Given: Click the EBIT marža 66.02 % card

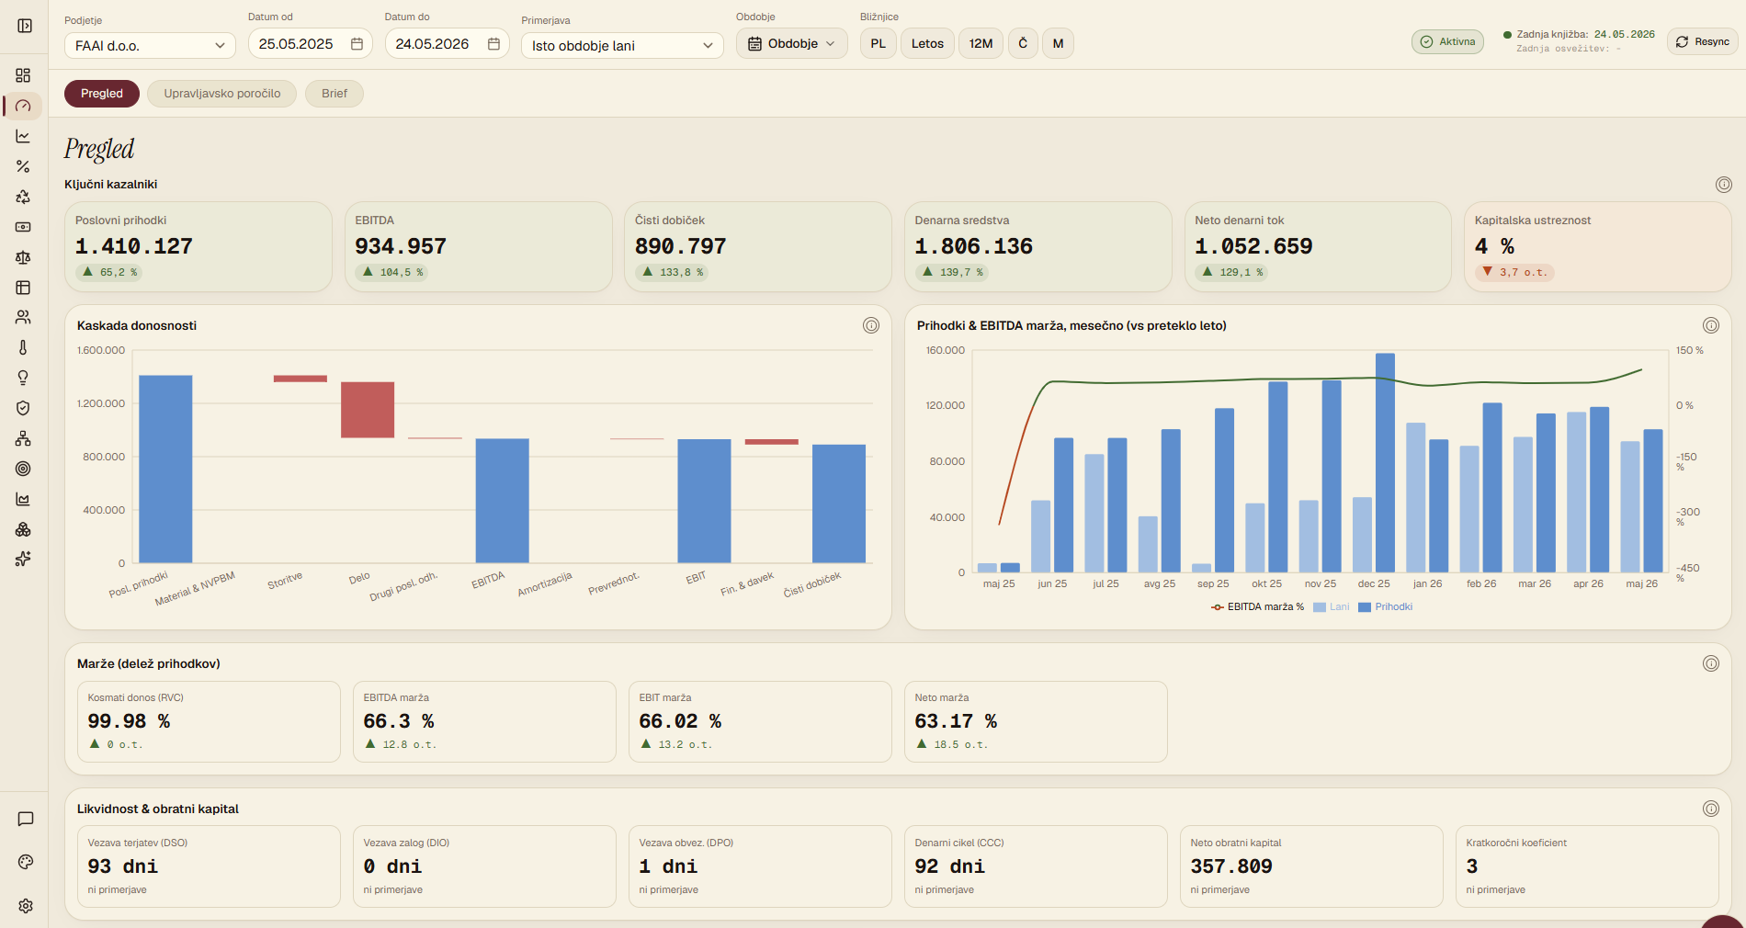Looking at the screenshot, I should tap(760, 721).
